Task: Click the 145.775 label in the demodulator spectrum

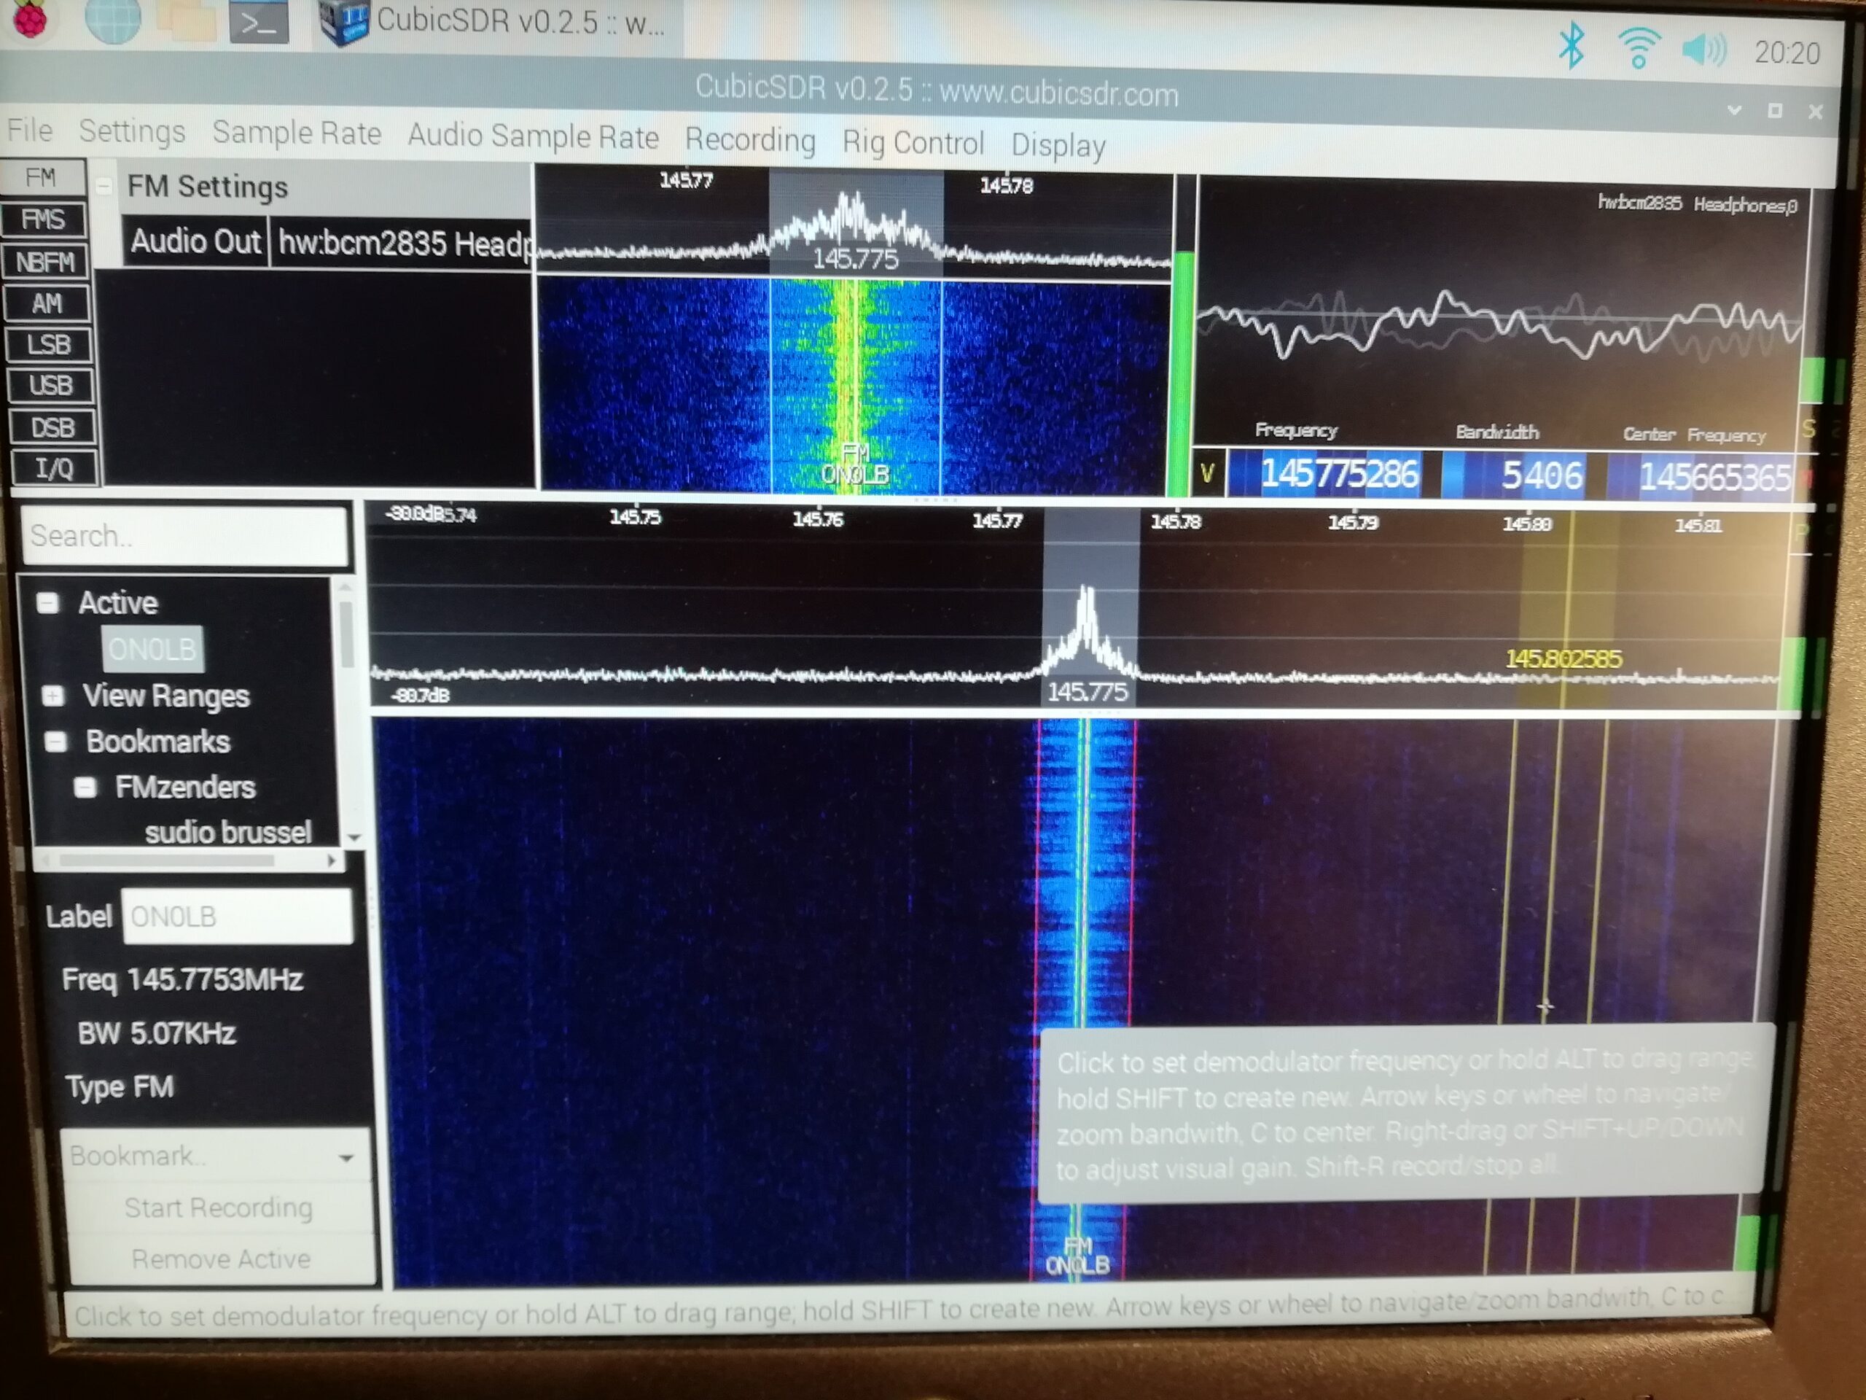Action: [x=854, y=258]
